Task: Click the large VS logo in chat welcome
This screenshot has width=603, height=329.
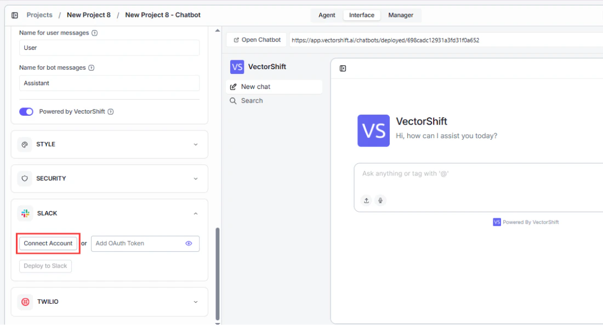Action: click(x=373, y=131)
